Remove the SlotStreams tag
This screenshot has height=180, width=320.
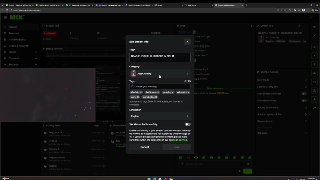[158, 92]
